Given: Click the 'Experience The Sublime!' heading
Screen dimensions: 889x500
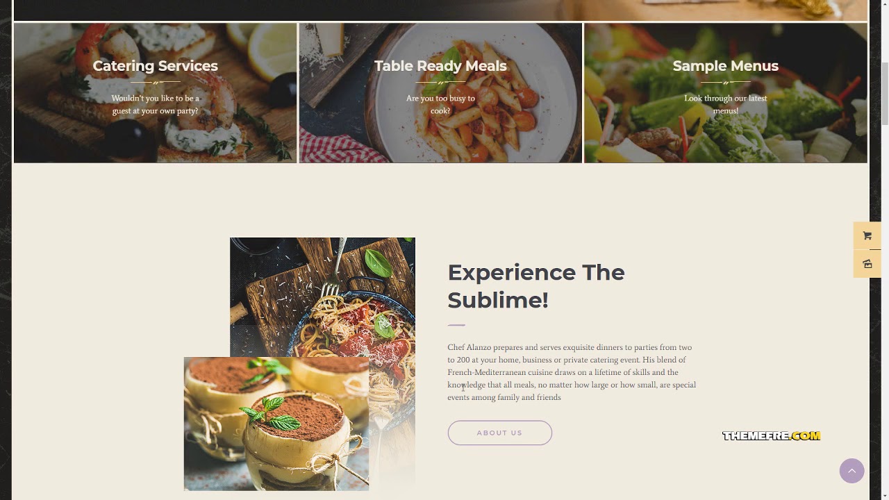Looking at the screenshot, I should (536, 286).
